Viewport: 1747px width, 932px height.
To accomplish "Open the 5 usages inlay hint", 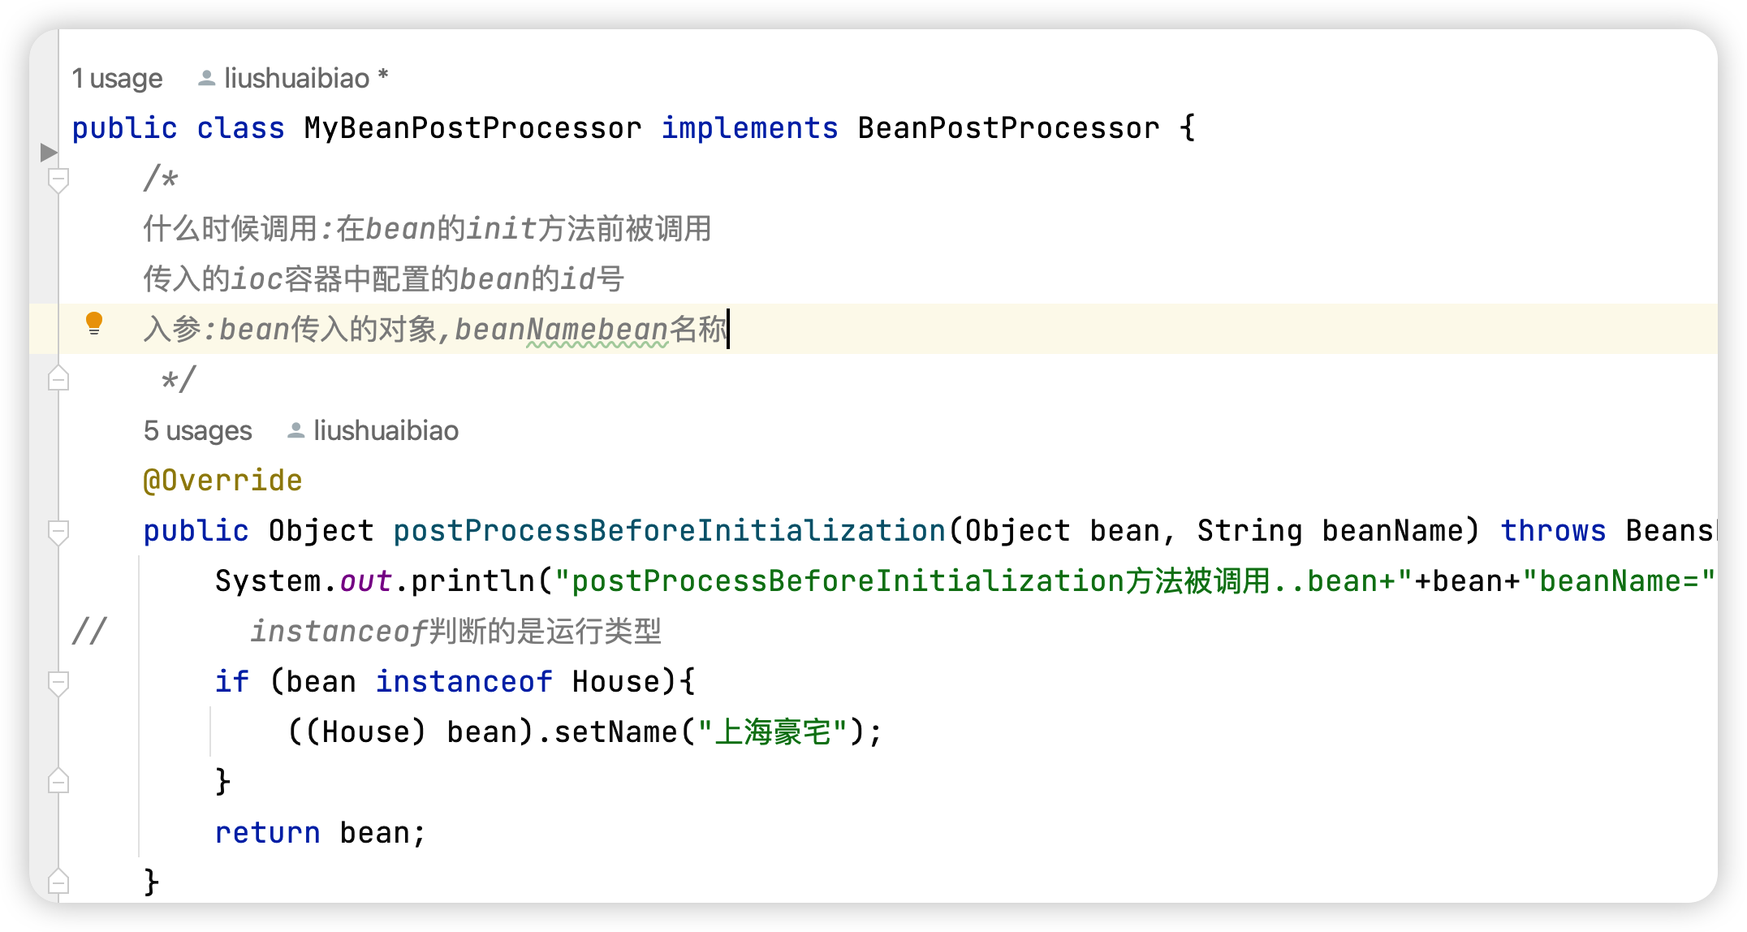I will pyautogui.click(x=197, y=430).
